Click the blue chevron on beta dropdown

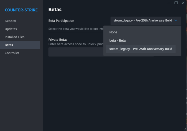coord(176,21)
